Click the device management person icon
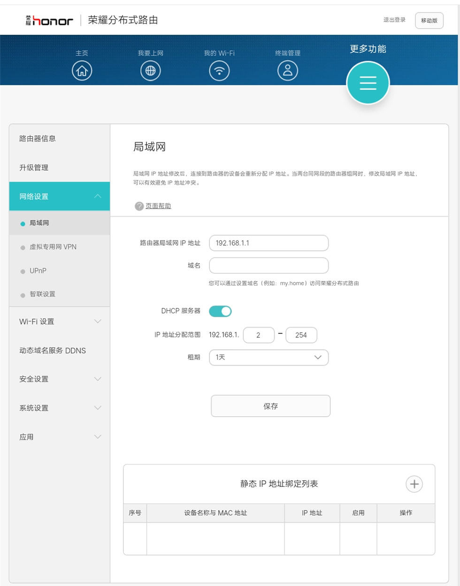Screen dimensions: 460x586 pyautogui.click(x=288, y=71)
